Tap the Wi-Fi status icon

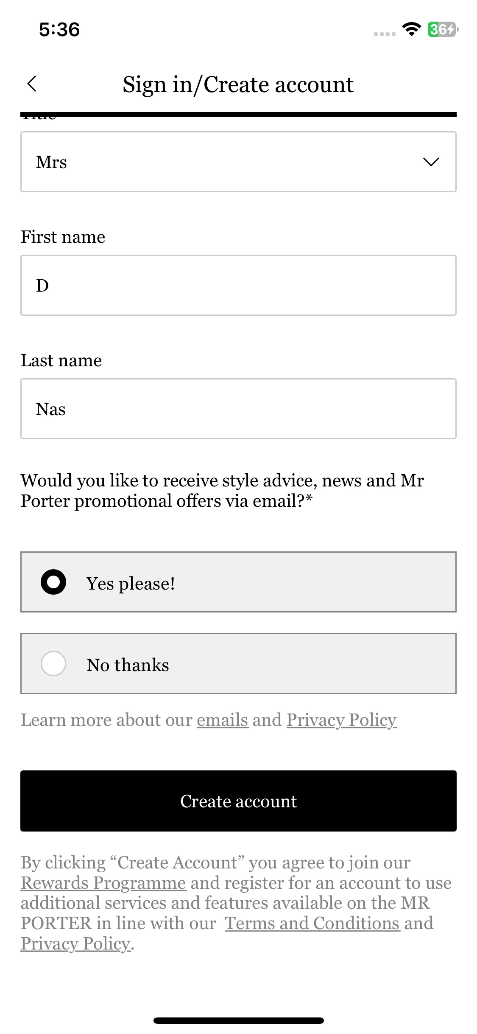(x=411, y=29)
